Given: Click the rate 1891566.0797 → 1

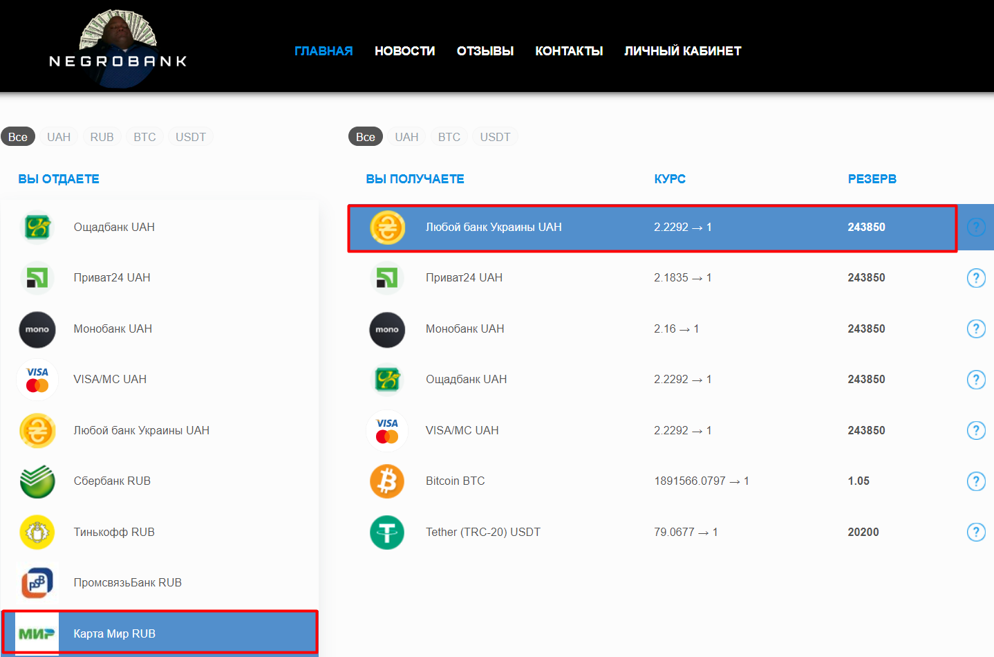Looking at the screenshot, I should pyautogui.click(x=702, y=481).
